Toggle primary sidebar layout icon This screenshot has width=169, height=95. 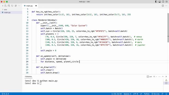[156, 2]
